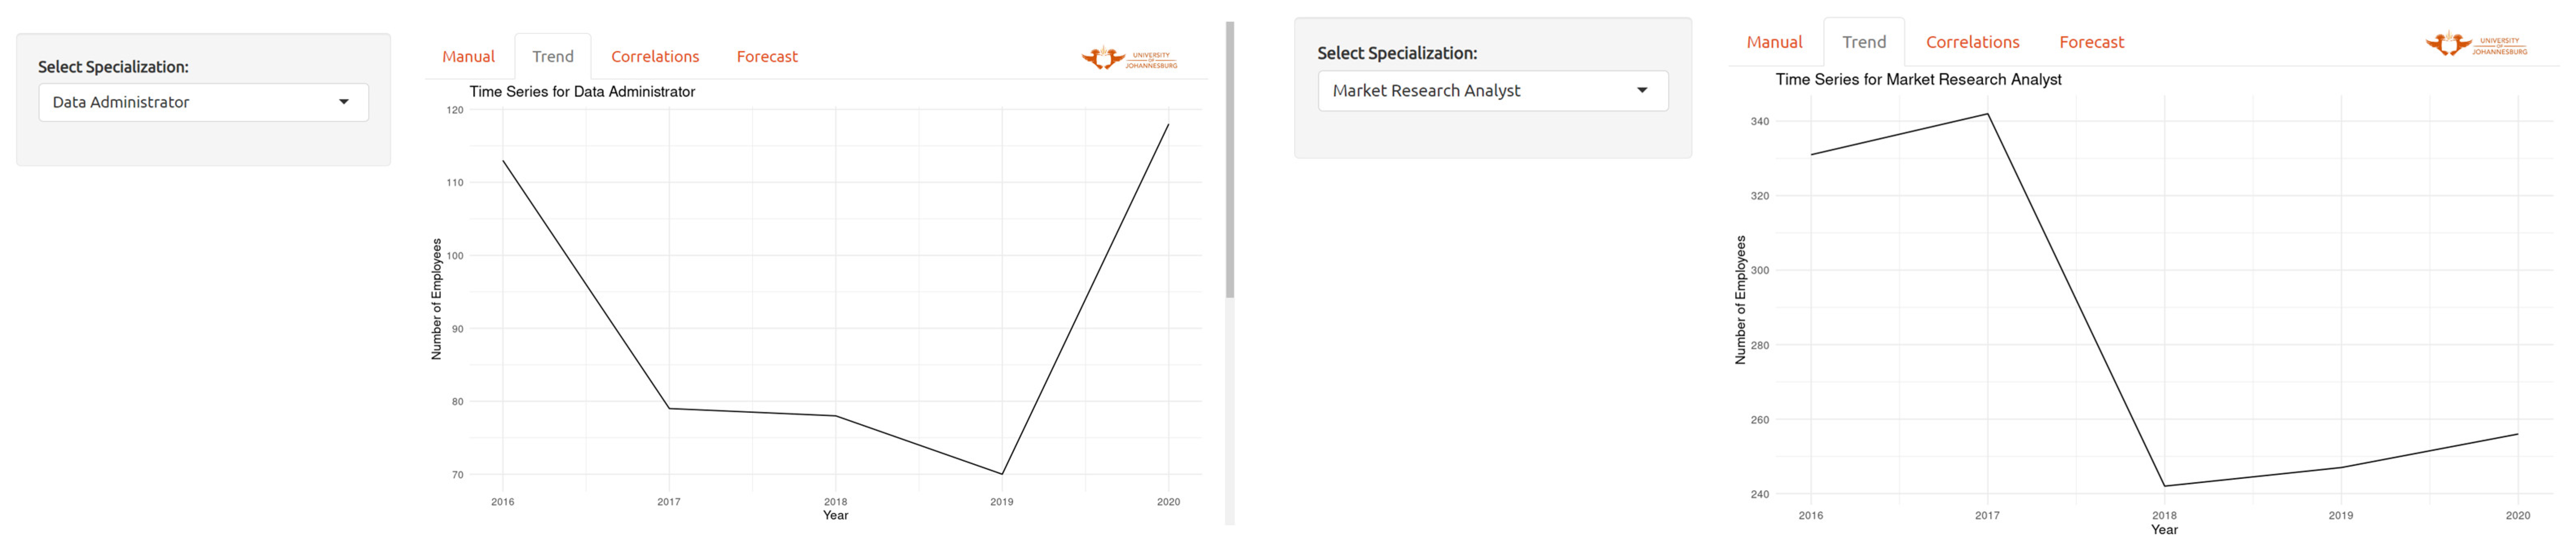
Task: Open the Correlations tab above the Data Administrator chart
Action: point(655,57)
